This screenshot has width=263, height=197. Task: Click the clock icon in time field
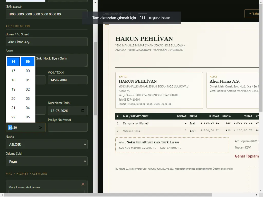click(x=40, y=127)
